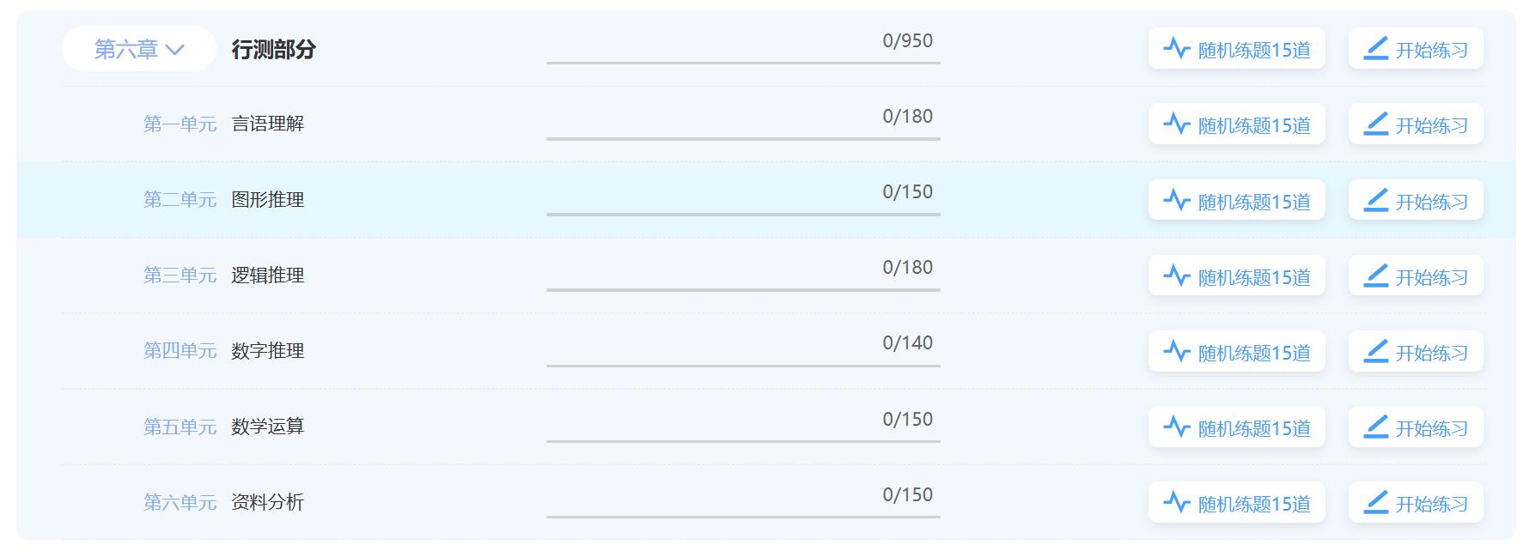Select the 第三单元 逻辑推理 entry
This screenshot has width=1536, height=551.
coord(223,275)
